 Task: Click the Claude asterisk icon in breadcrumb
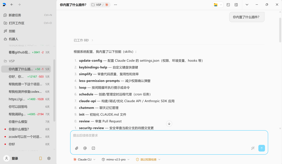(x=107, y=5)
